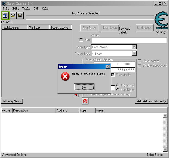Expand the Scan Type dropdown
169x158 pixels.
coord(134,47)
